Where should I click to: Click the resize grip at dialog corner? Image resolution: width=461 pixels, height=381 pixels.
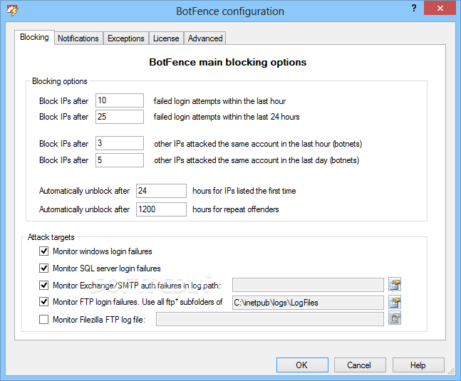coord(451,372)
